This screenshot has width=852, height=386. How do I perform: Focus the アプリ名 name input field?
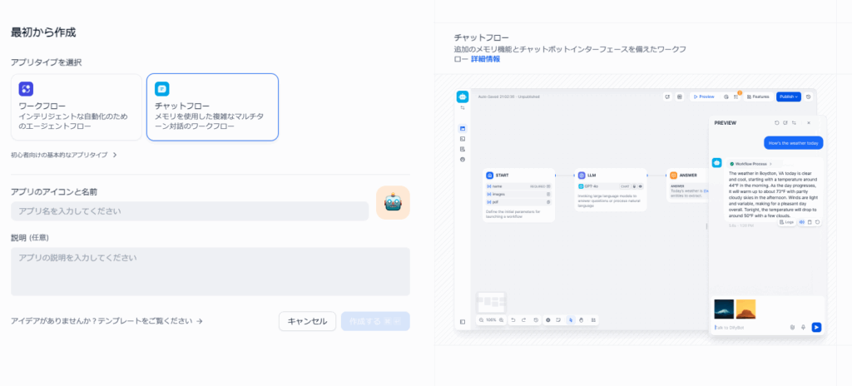(x=190, y=211)
